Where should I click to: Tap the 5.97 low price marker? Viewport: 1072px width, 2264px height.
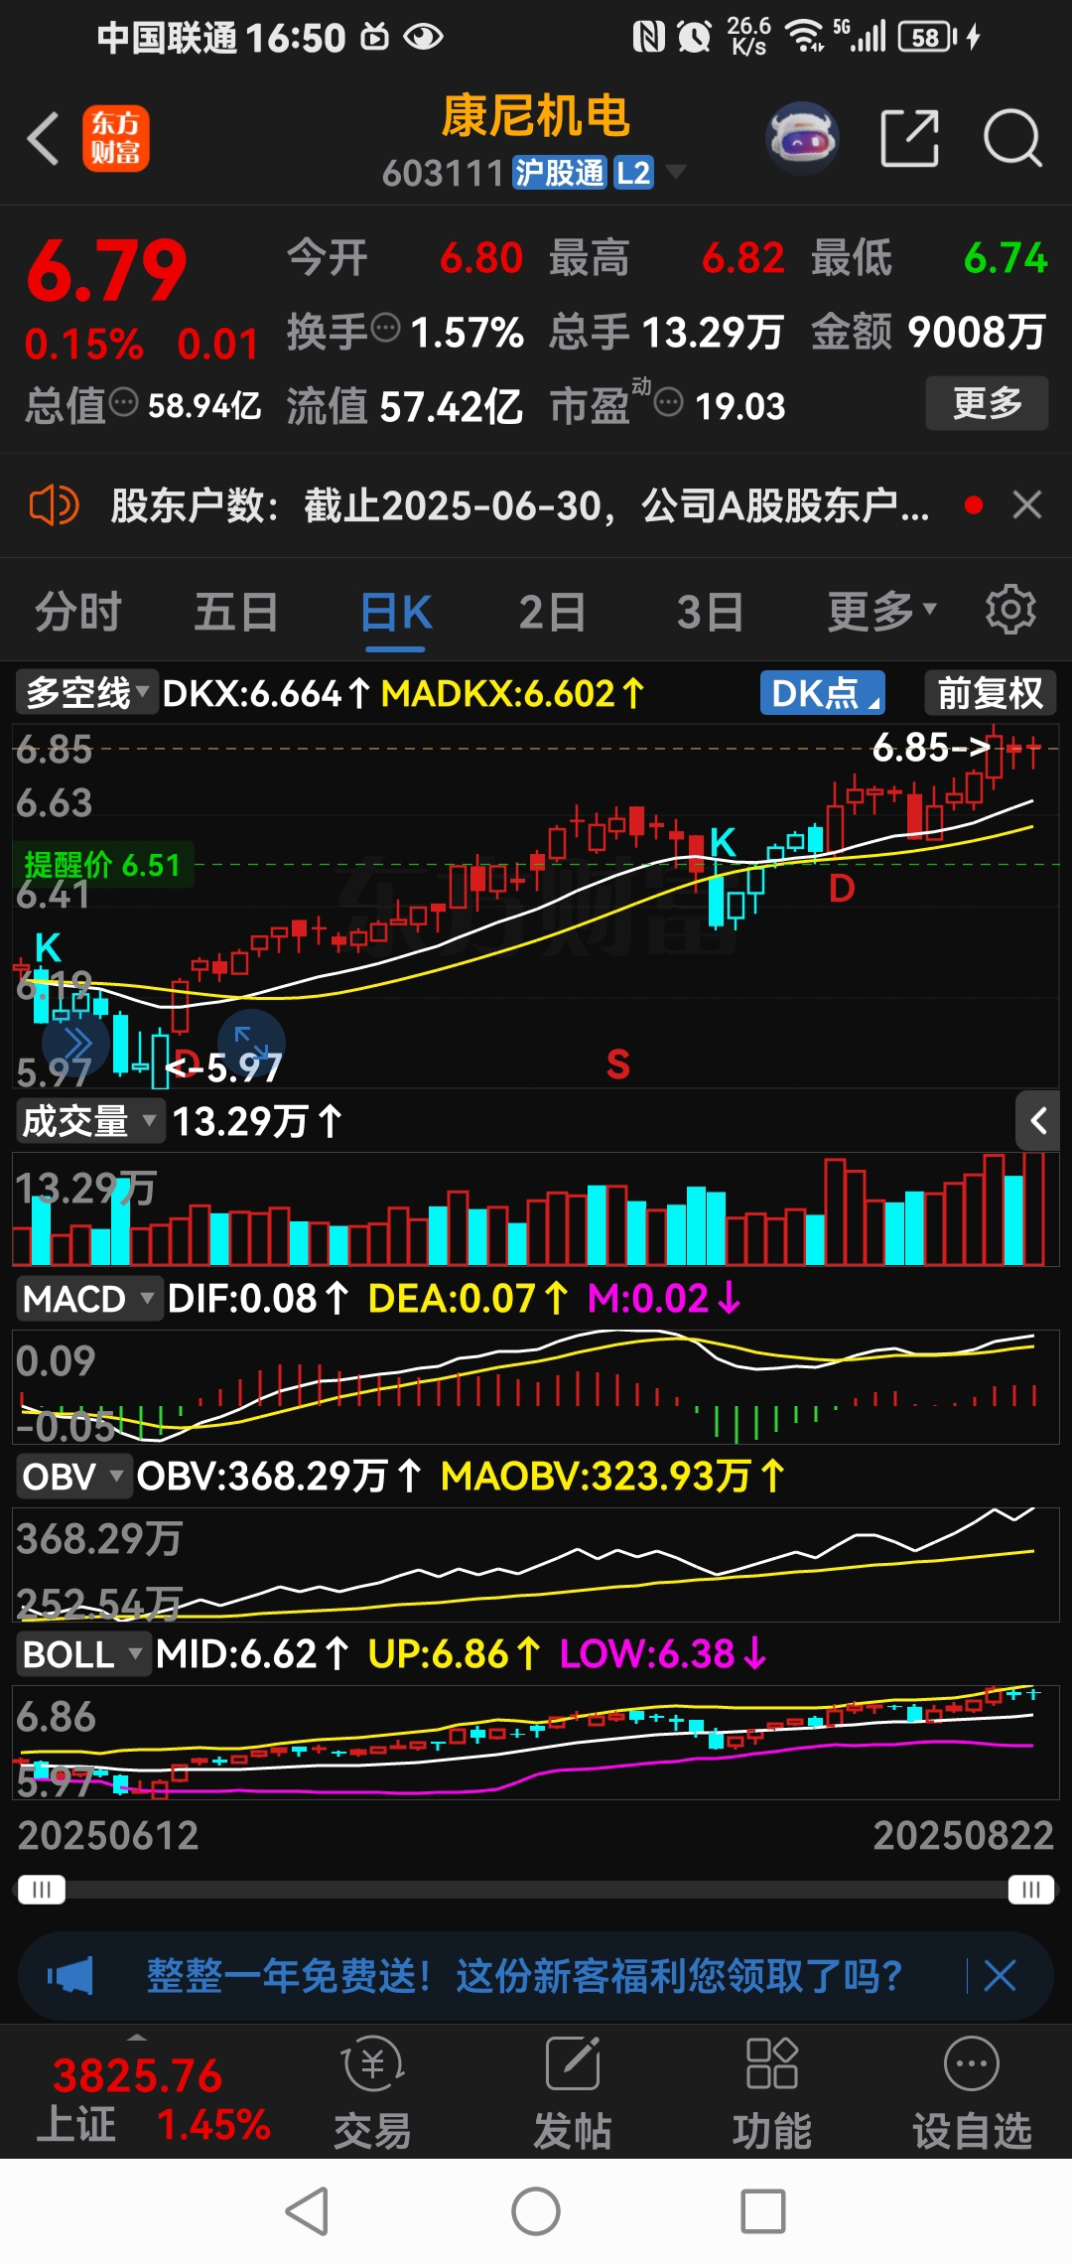point(225,1068)
